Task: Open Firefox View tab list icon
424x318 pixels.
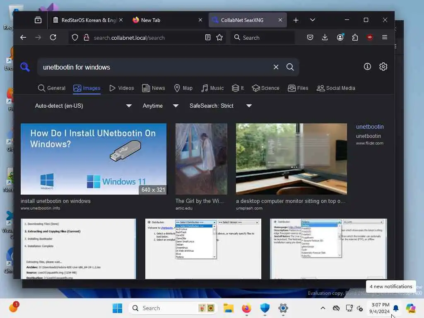Action: (x=38, y=20)
